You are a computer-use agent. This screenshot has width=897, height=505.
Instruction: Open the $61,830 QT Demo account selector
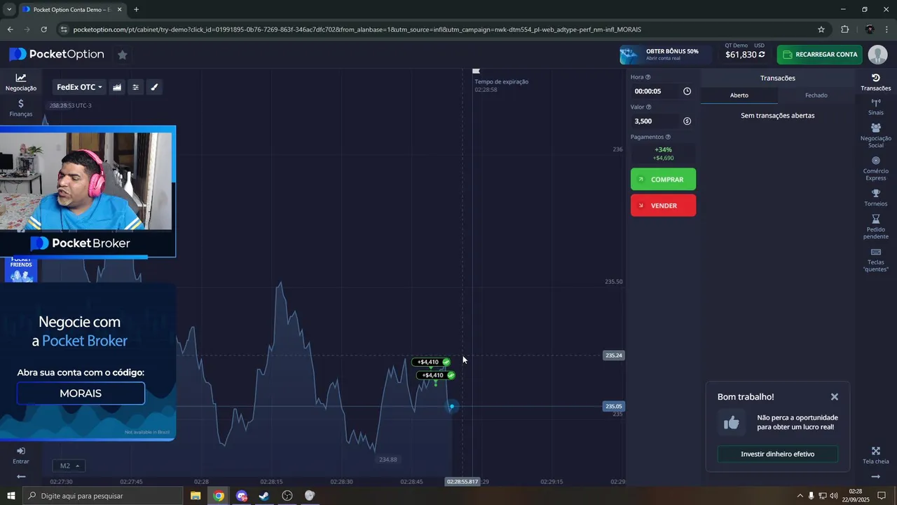point(744,51)
